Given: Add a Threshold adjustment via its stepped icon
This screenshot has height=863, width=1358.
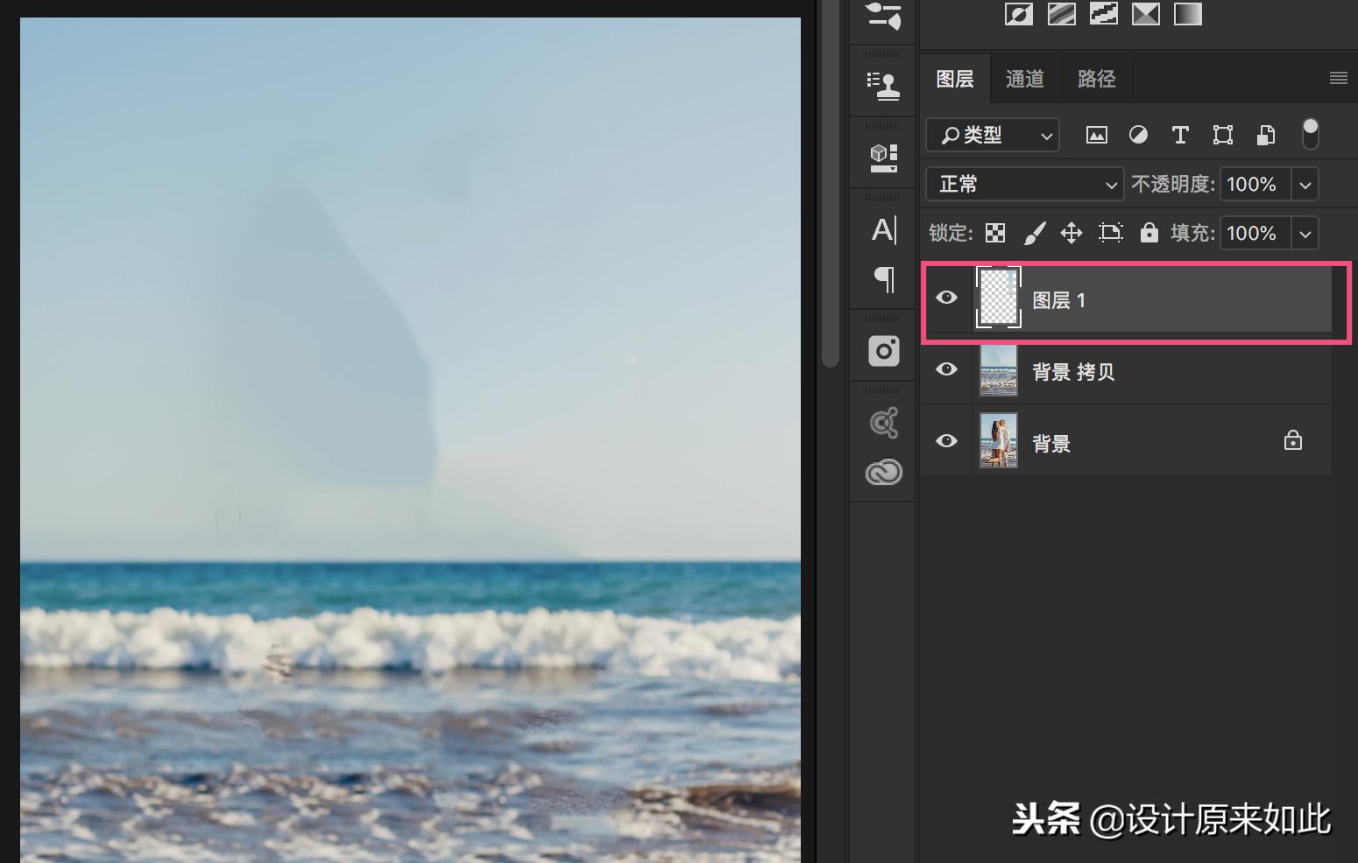Looking at the screenshot, I should (1103, 14).
